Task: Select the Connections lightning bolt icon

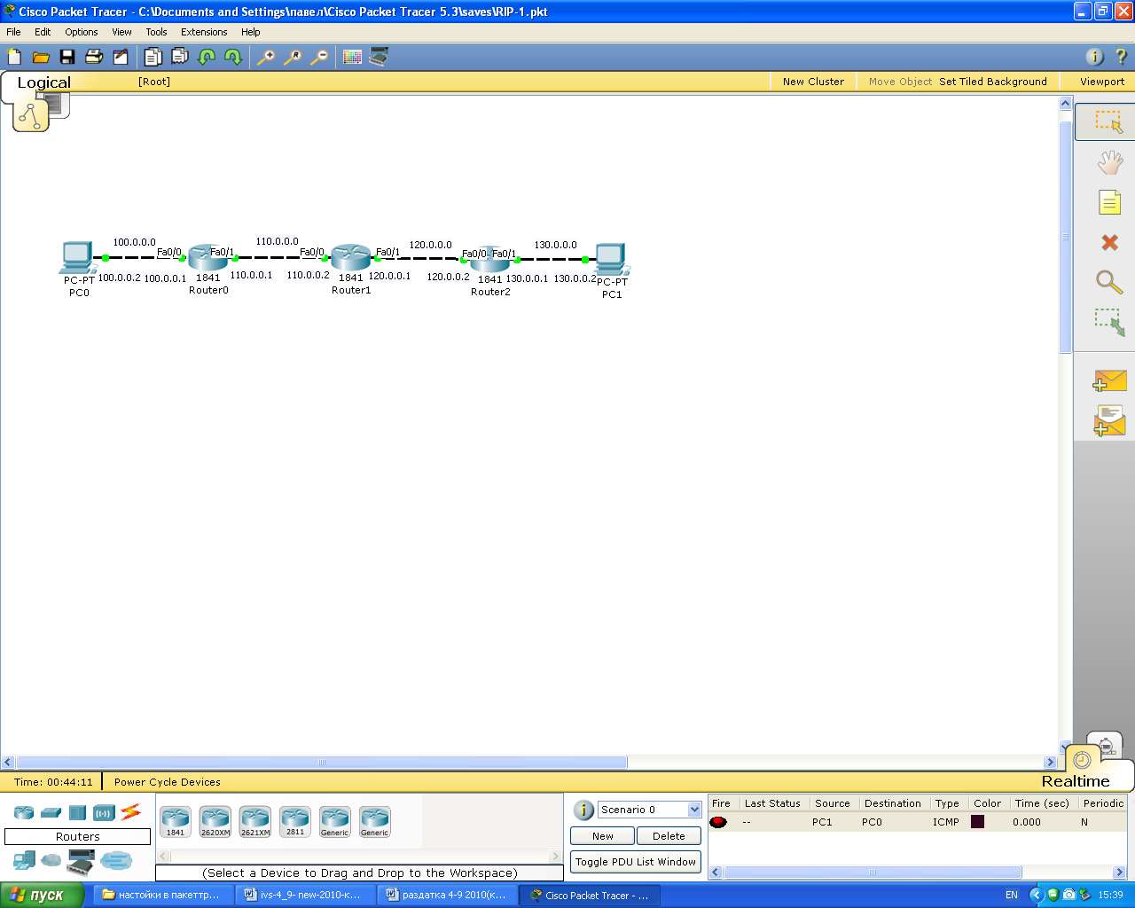Action: [130, 811]
